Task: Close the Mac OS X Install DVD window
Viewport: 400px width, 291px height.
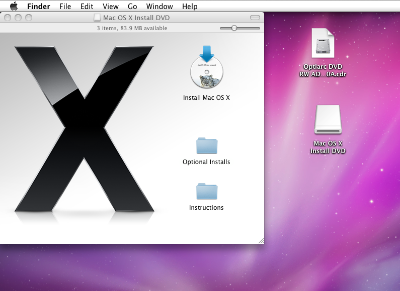Action: 8,18
